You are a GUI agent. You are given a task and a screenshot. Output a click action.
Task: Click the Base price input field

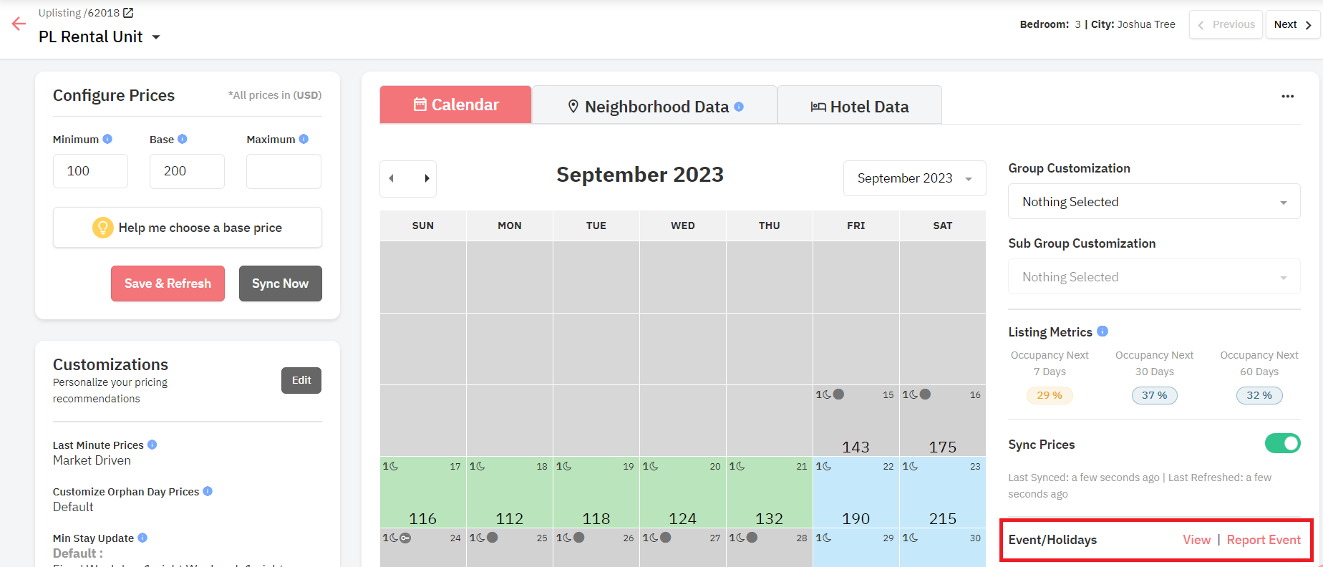click(187, 171)
